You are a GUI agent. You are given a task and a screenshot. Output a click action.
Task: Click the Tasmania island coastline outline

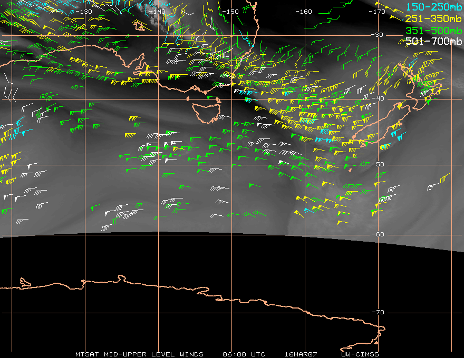pyautogui.click(x=207, y=112)
